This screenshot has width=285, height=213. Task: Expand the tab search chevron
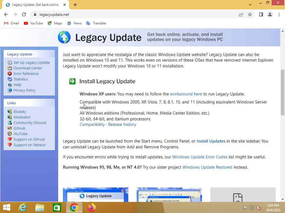(x=250, y=5)
